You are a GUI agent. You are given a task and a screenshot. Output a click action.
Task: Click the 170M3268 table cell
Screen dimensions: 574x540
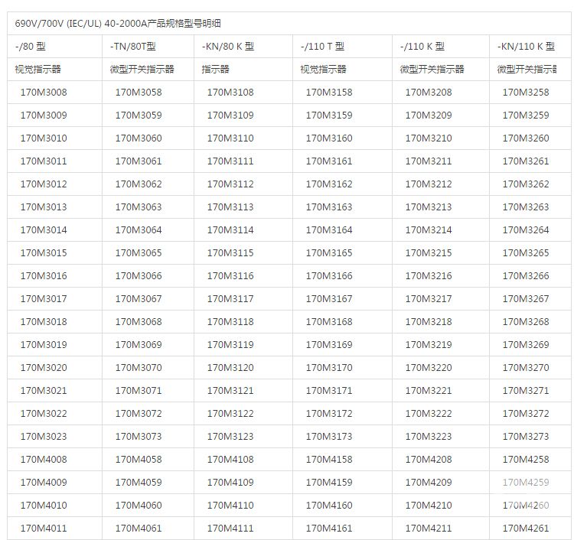click(526, 322)
